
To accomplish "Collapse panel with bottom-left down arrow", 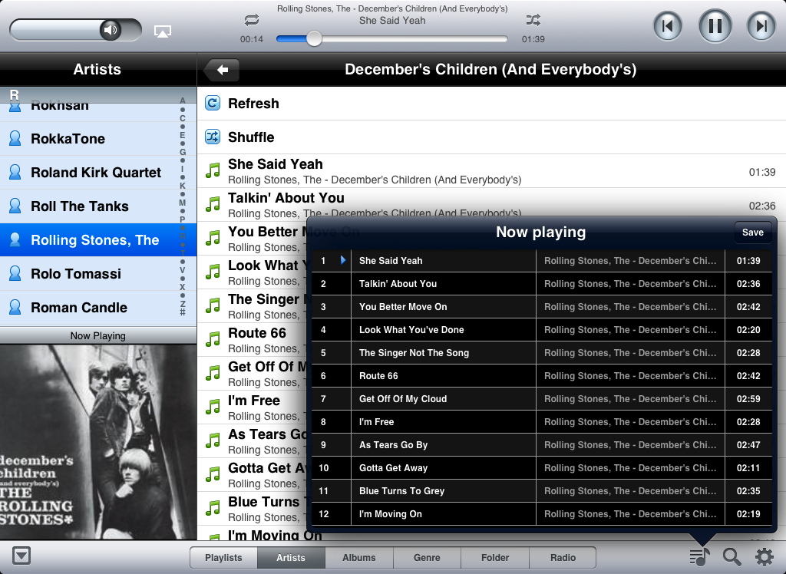I will [x=21, y=556].
